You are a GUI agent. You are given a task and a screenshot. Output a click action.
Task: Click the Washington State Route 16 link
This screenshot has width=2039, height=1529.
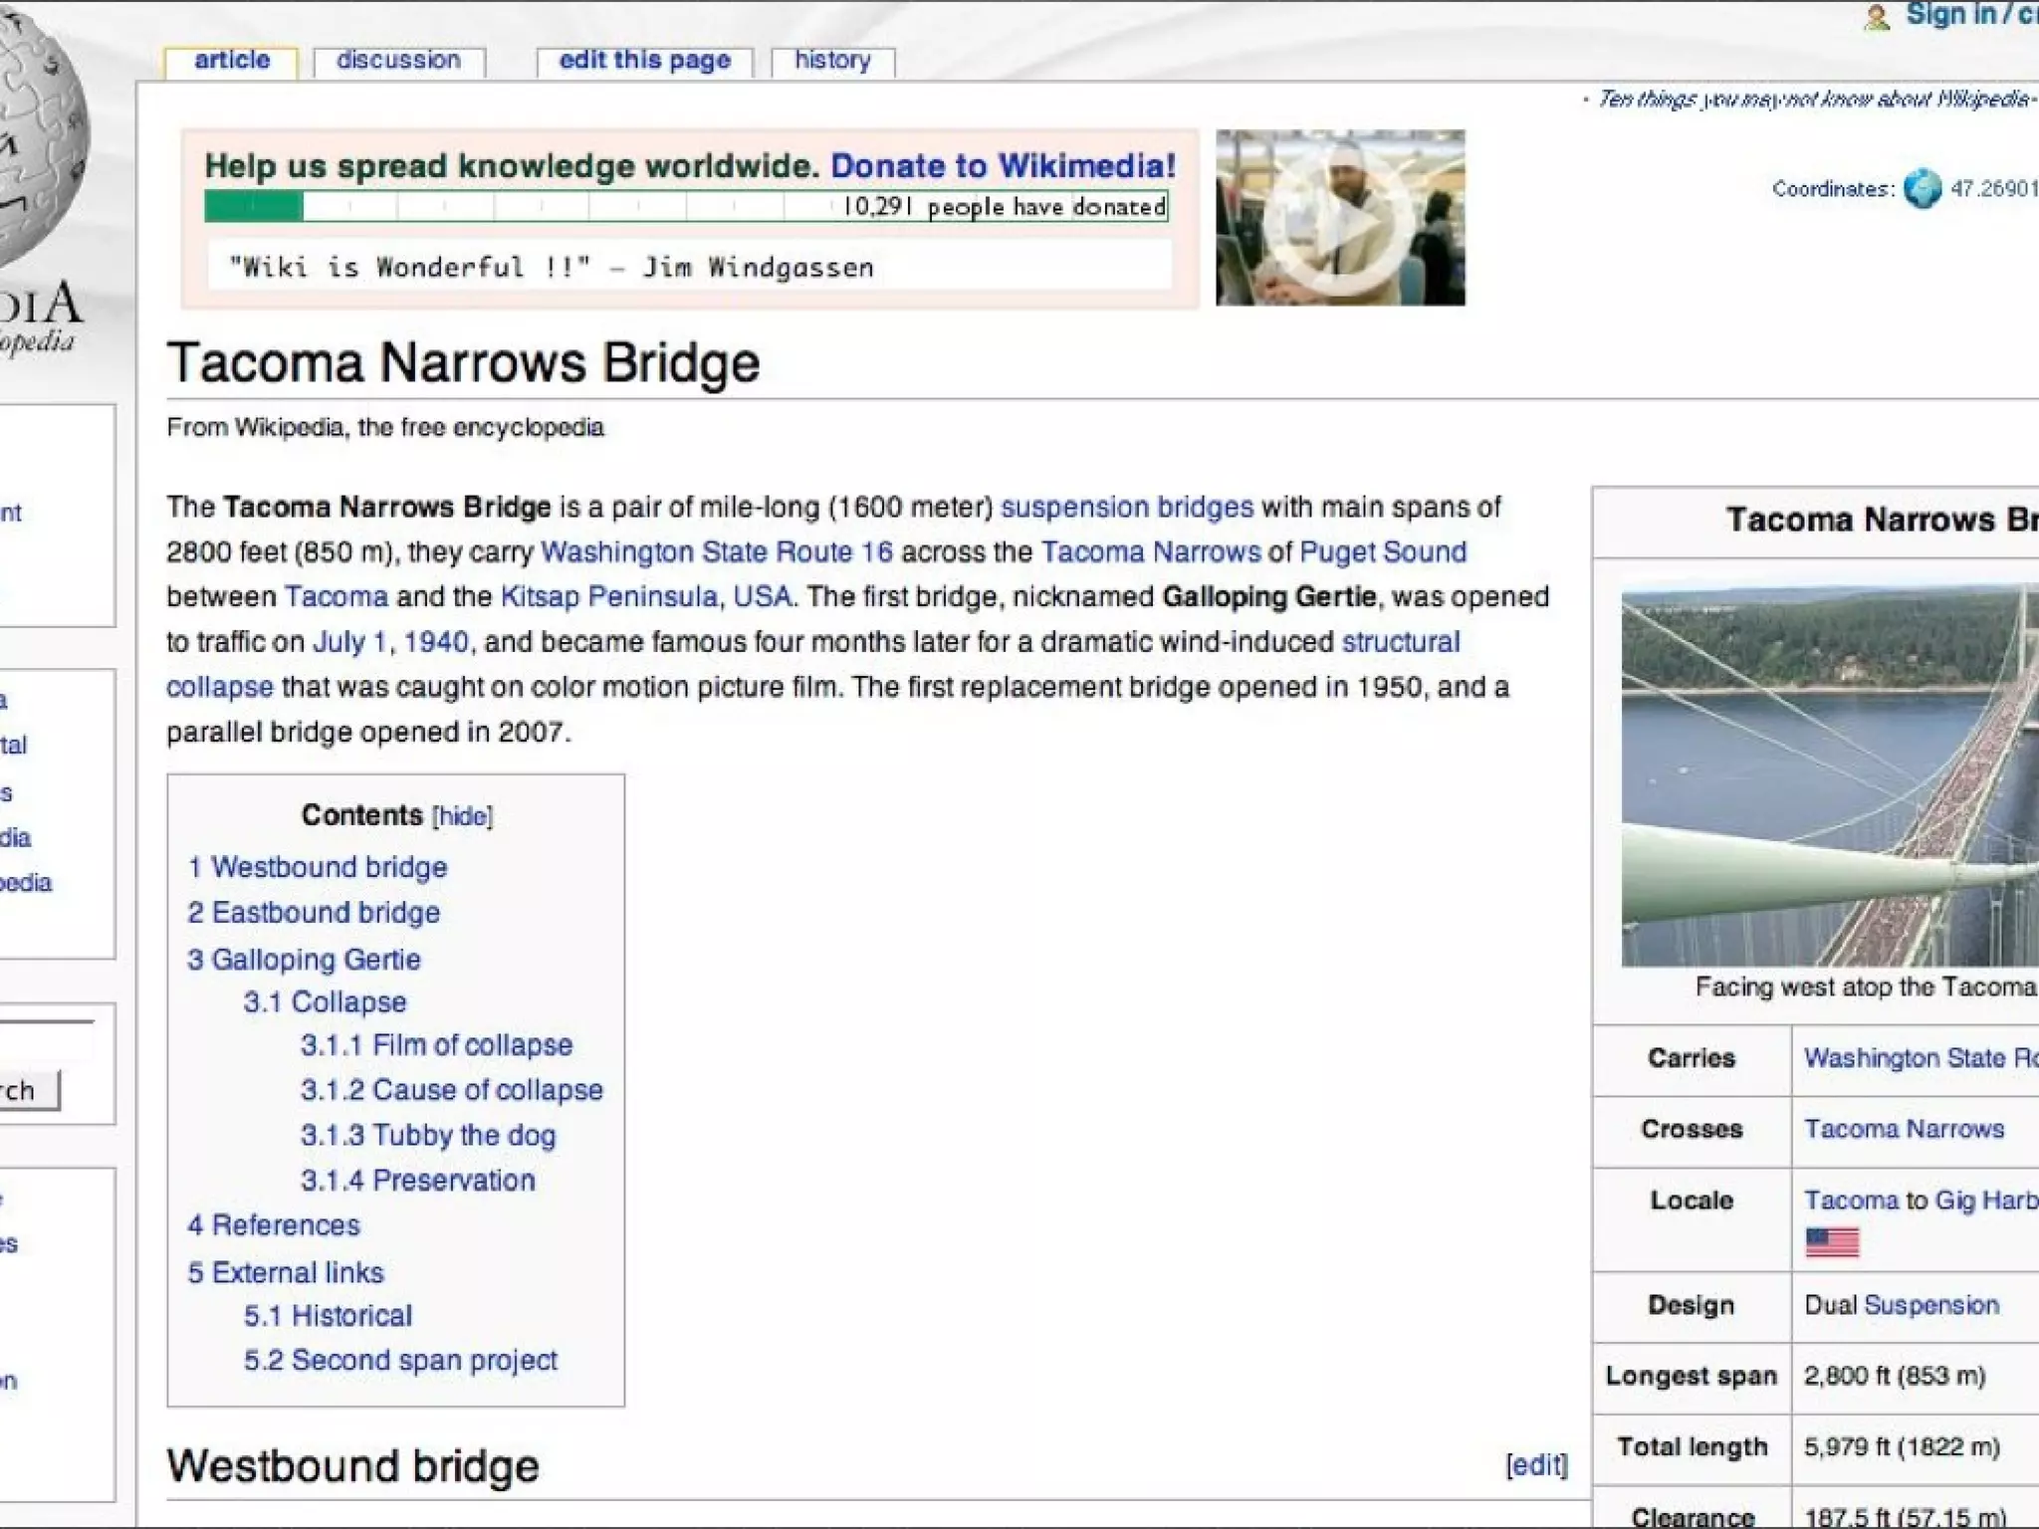(x=716, y=551)
